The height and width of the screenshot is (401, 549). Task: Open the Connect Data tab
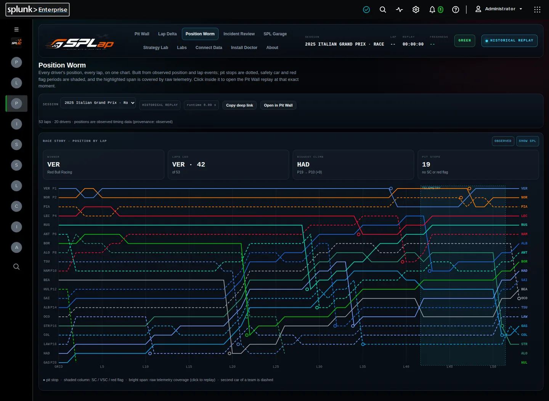209,48
